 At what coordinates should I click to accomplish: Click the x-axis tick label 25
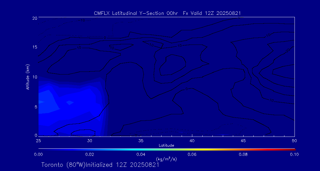coord(38,141)
